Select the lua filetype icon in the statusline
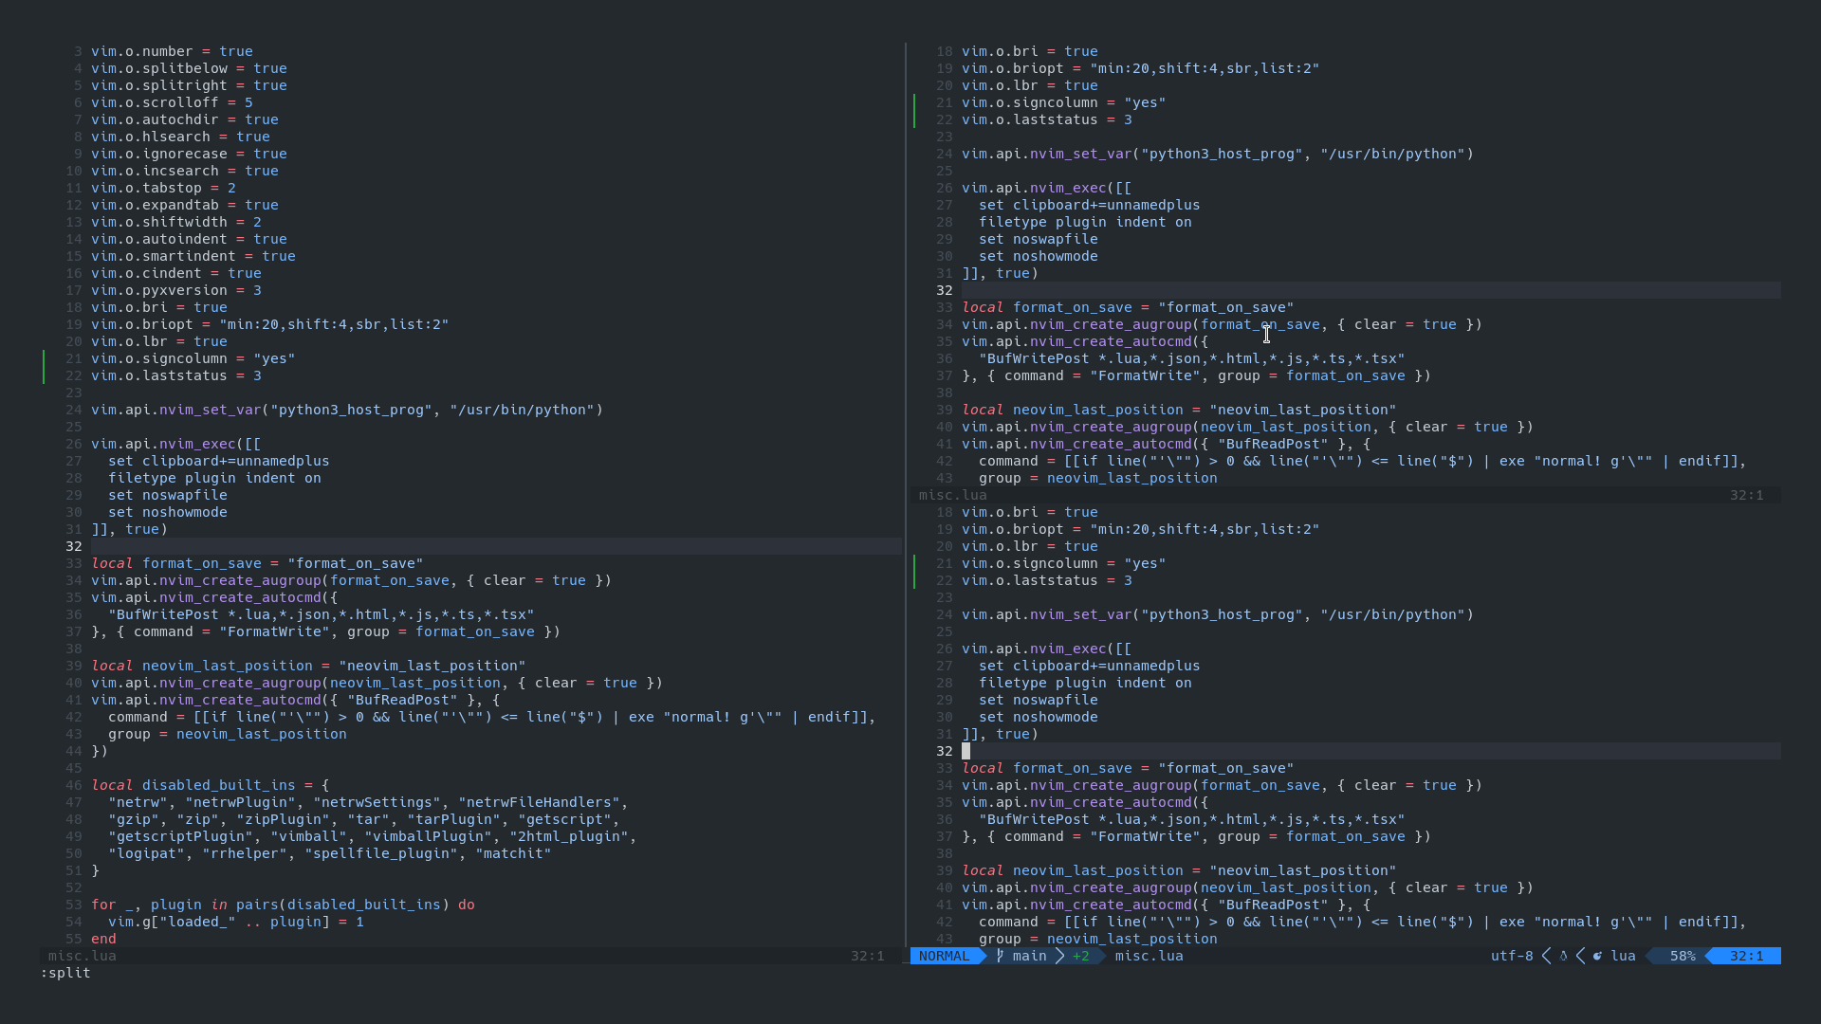Image resolution: width=1821 pixels, height=1024 pixels. pos(1599,956)
